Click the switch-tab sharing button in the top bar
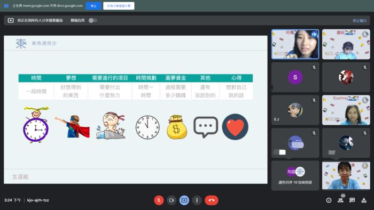 119,6
